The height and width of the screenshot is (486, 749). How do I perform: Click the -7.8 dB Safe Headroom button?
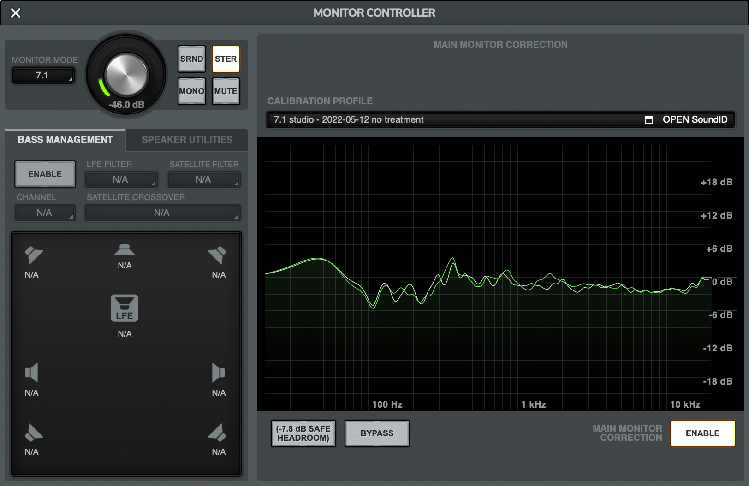click(x=303, y=433)
